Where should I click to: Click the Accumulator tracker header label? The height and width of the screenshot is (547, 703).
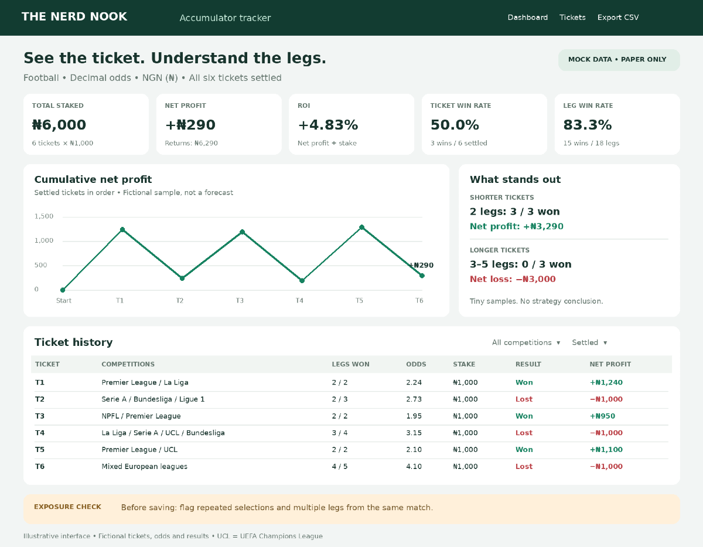[225, 18]
